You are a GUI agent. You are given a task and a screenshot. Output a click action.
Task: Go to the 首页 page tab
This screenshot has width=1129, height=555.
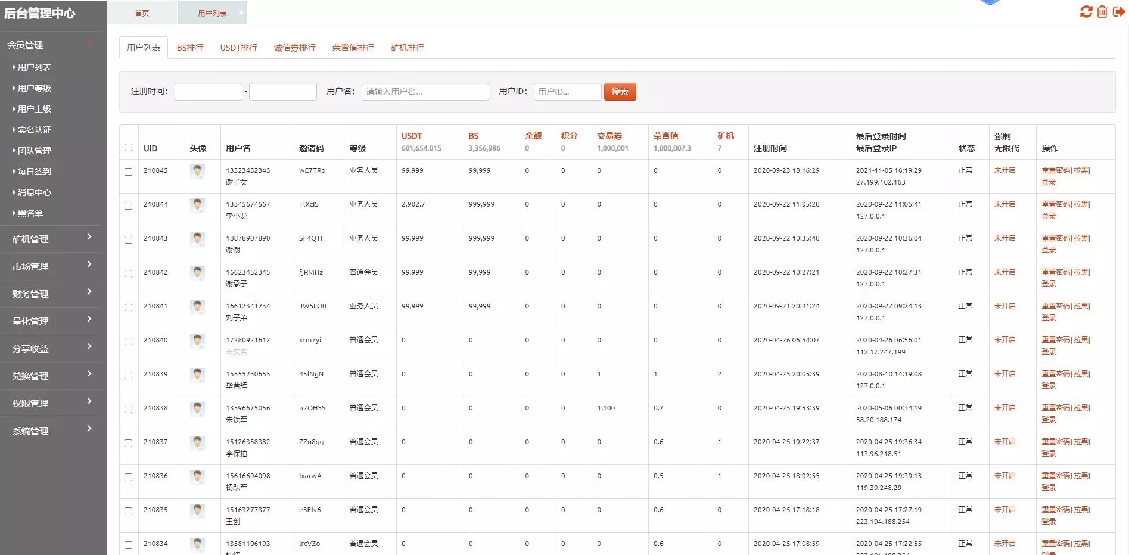pyautogui.click(x=142, y=13)
